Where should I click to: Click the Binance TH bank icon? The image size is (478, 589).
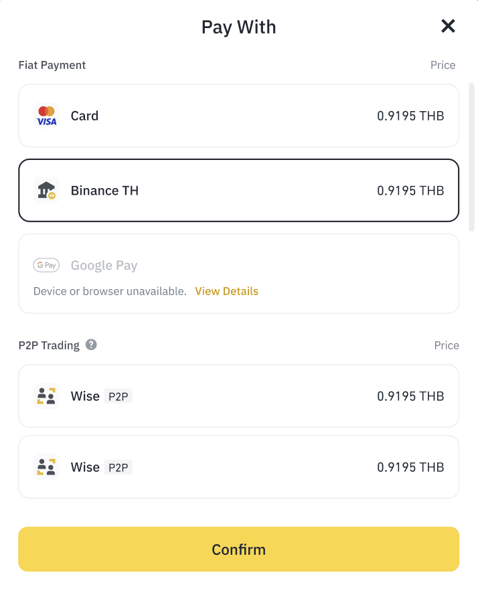point(46,191)
